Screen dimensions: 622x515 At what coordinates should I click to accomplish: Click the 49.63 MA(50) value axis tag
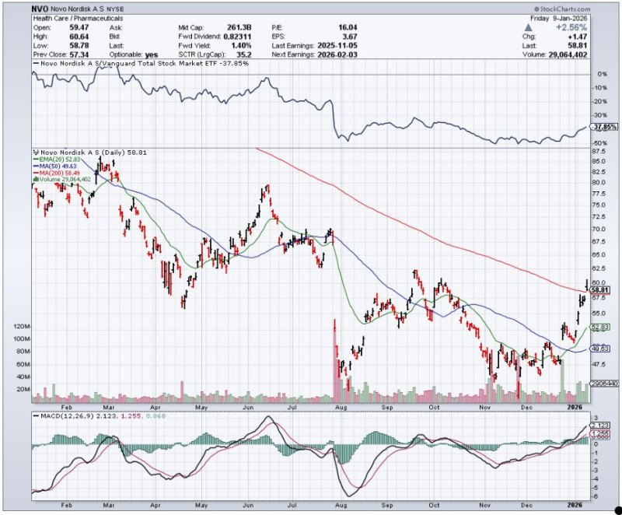(x=600, y=349)
